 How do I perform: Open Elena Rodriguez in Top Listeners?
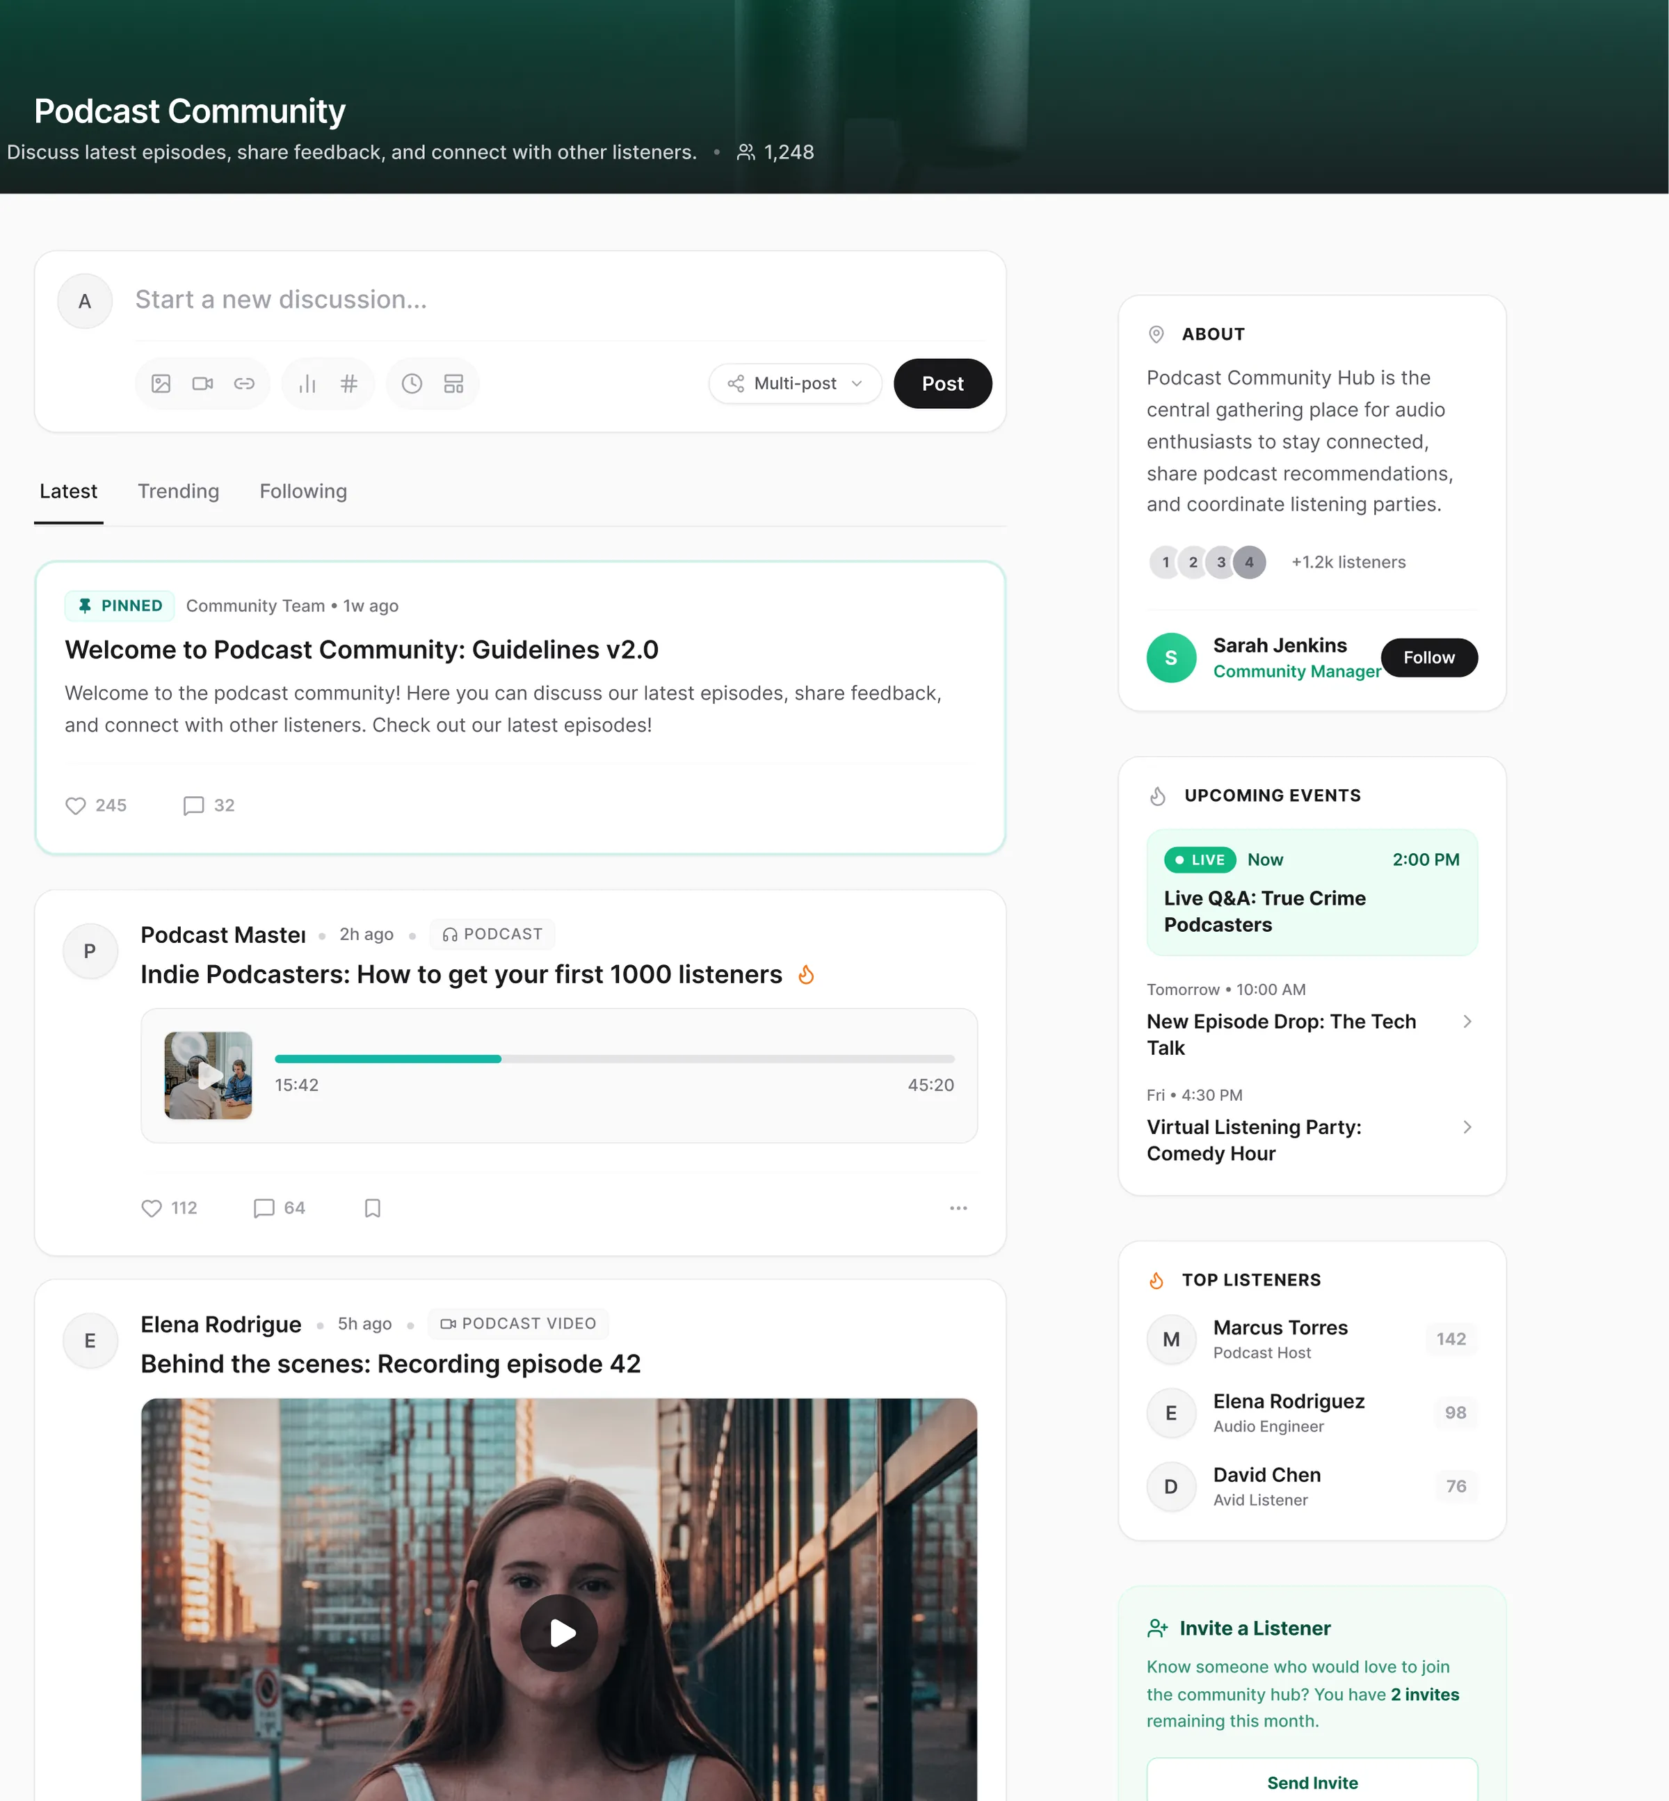1312,1412
